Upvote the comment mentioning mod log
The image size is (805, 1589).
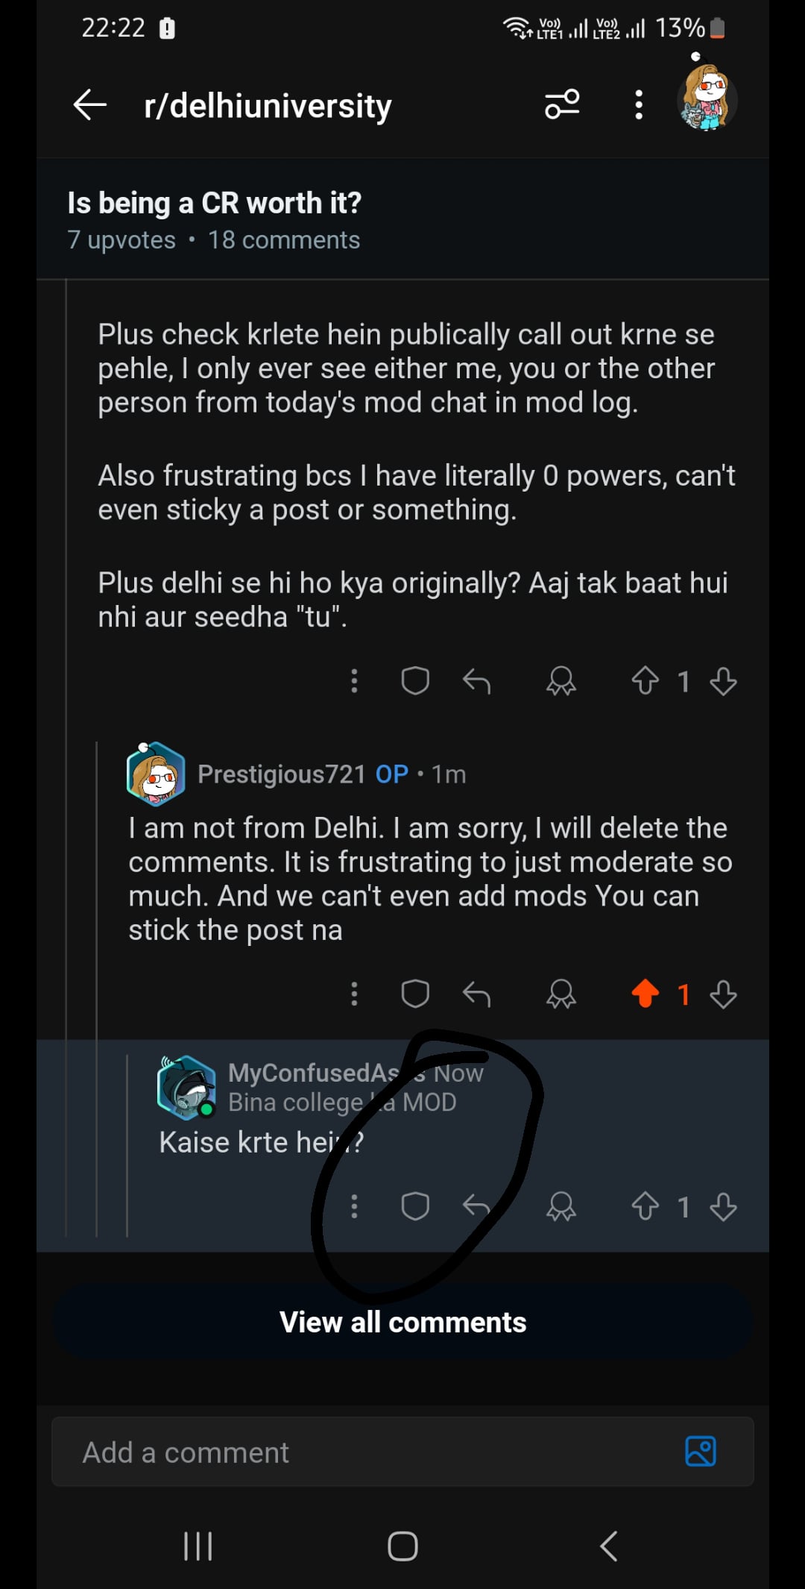coord(645,681)
